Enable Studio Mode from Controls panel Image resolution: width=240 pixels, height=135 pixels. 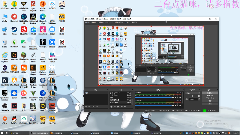(x=210, y=98)
